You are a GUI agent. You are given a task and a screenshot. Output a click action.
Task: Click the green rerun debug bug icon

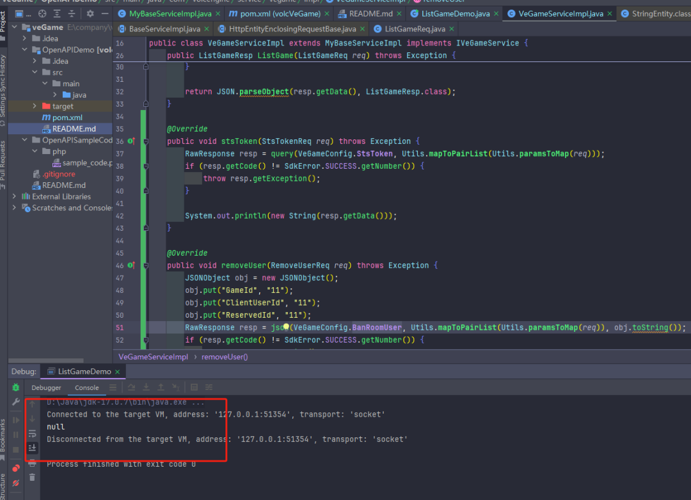(16, 387)
